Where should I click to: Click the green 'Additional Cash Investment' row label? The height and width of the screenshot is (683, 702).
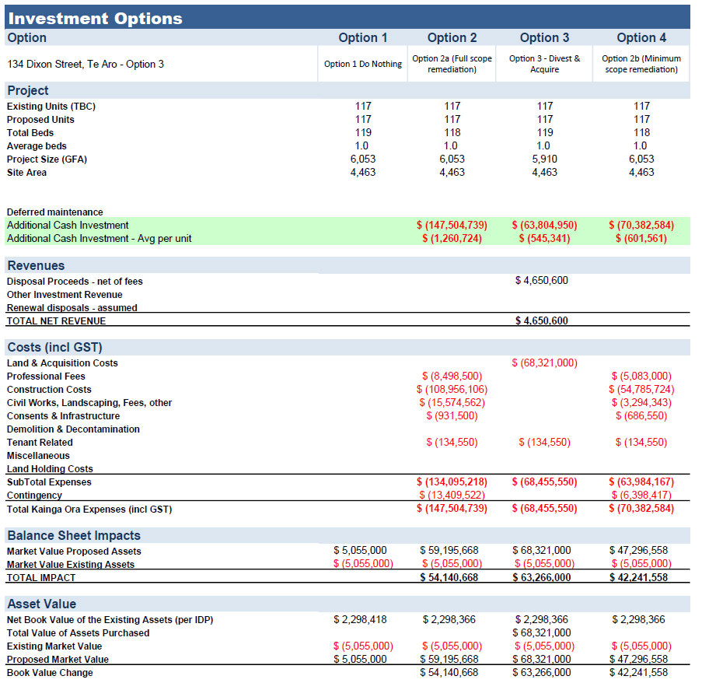click(68, 225)
